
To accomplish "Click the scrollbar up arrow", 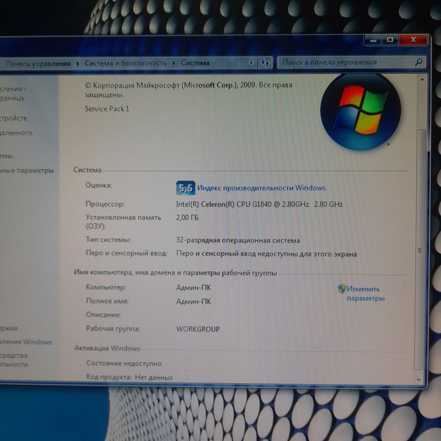I will [421, 79].
